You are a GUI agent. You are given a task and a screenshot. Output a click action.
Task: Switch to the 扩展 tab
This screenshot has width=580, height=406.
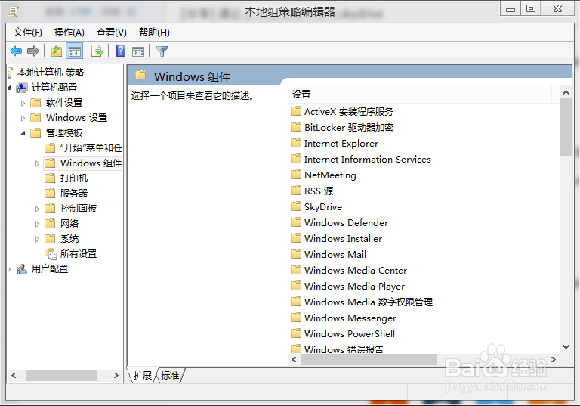click(x=143, y=376)
